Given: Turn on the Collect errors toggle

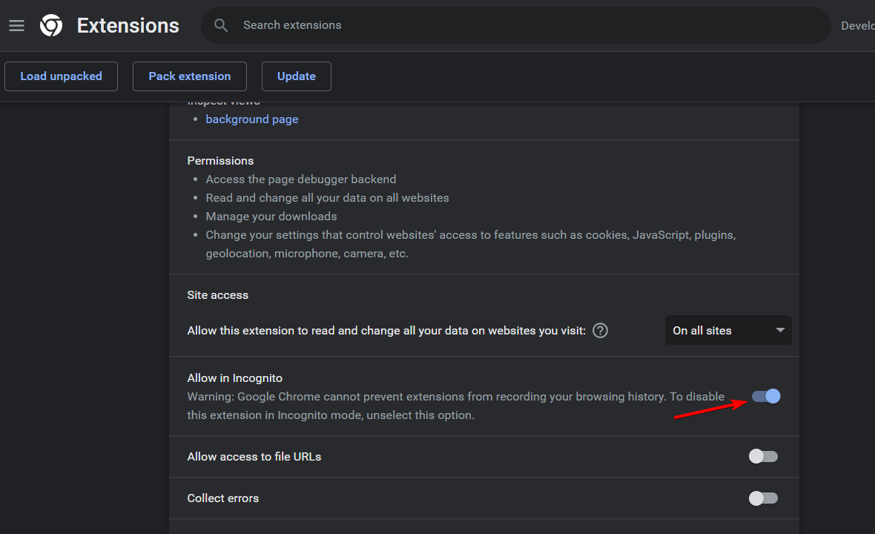Looking at the screenshot, I should (x=763, y=498).
